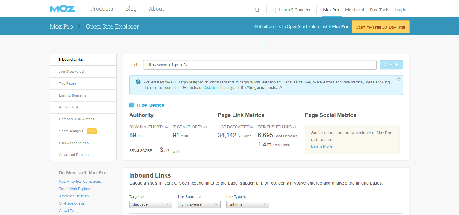Screen dimensions: 459x215
Task: Dismiss the redirect notice with close icon
Action: pyautogui.click(x=399, y=79)
